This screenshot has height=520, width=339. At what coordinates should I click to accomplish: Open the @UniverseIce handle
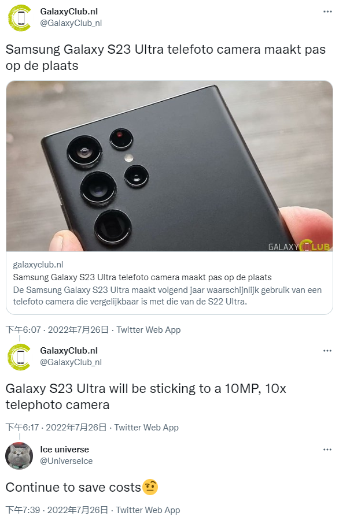67,461
